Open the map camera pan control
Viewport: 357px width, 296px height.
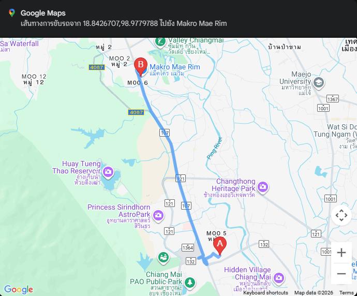point(341,215)
